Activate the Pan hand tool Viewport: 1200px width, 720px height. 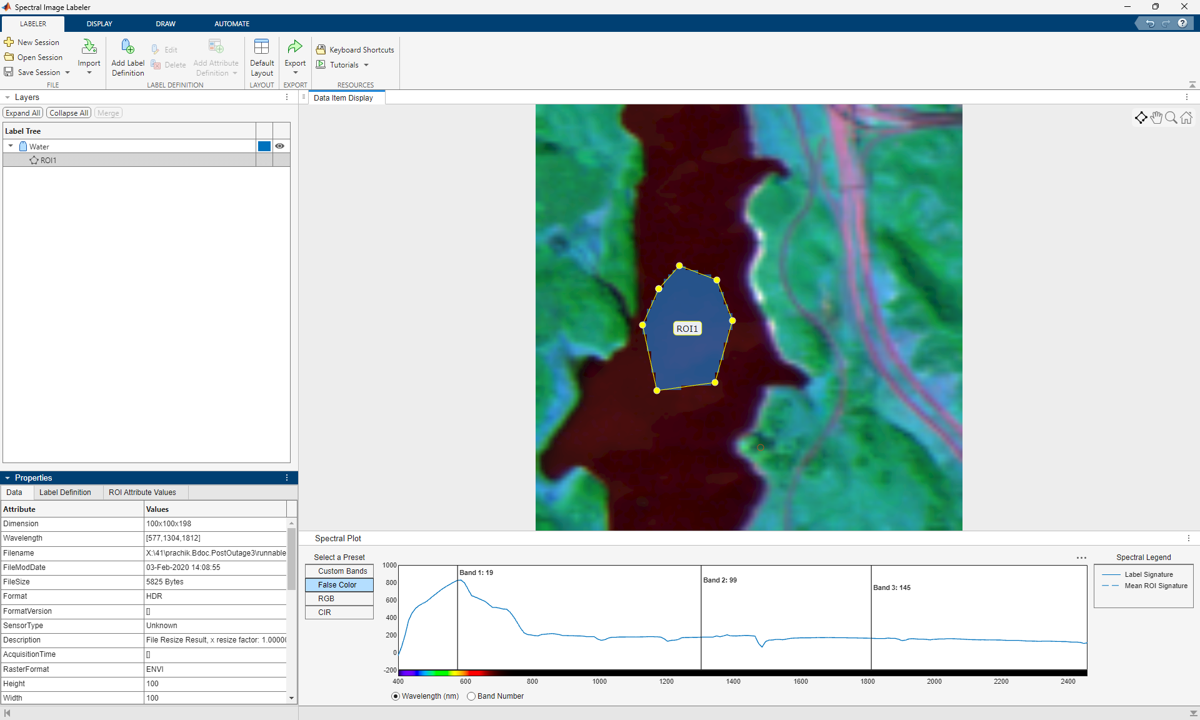pyautogui.click(x=1156, y=117)
